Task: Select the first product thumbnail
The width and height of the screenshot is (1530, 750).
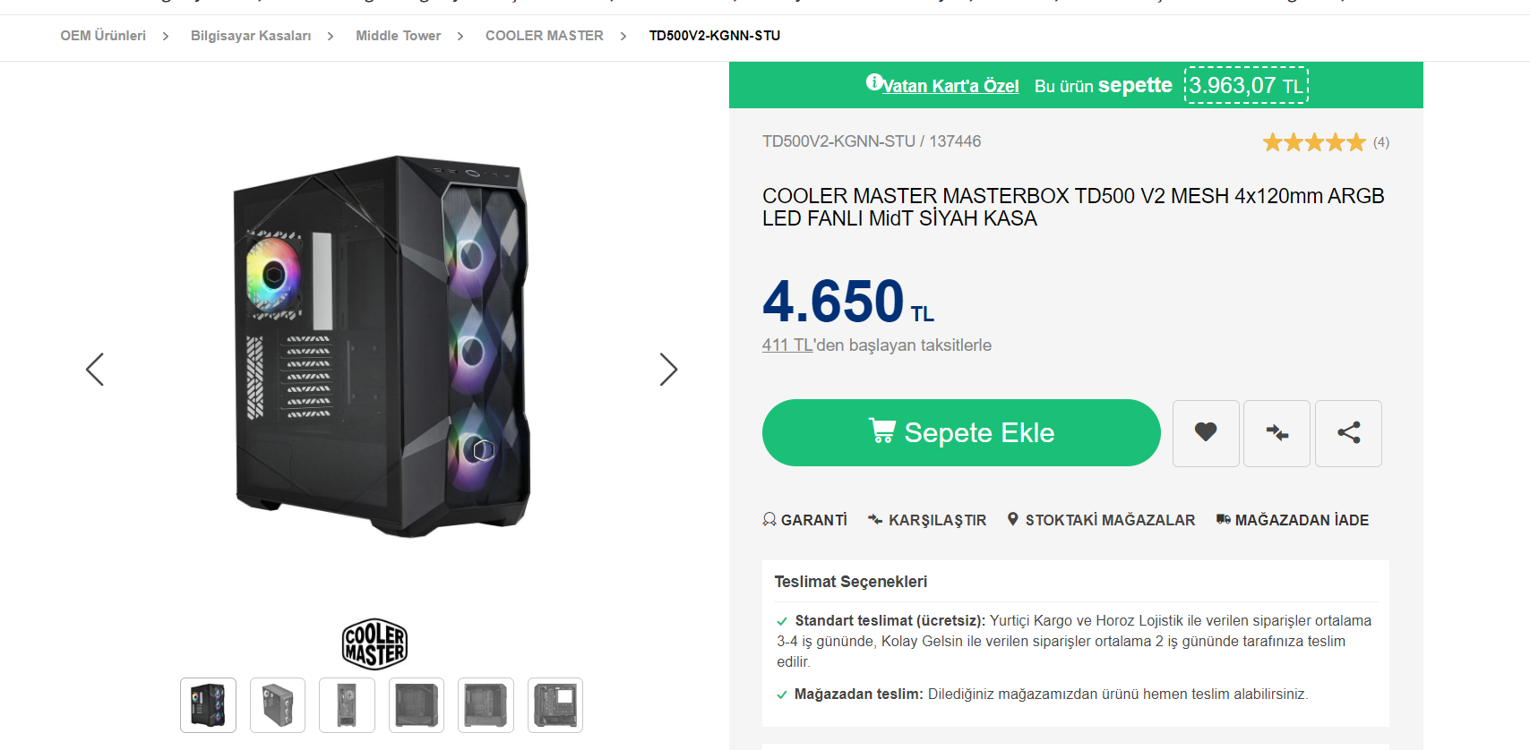Action: point(208,705)
